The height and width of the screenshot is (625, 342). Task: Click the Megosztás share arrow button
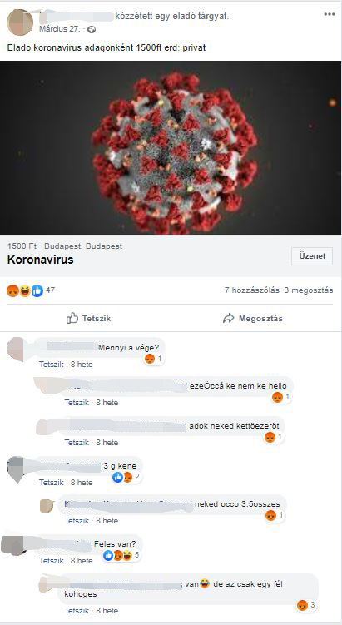coord(253,319)
